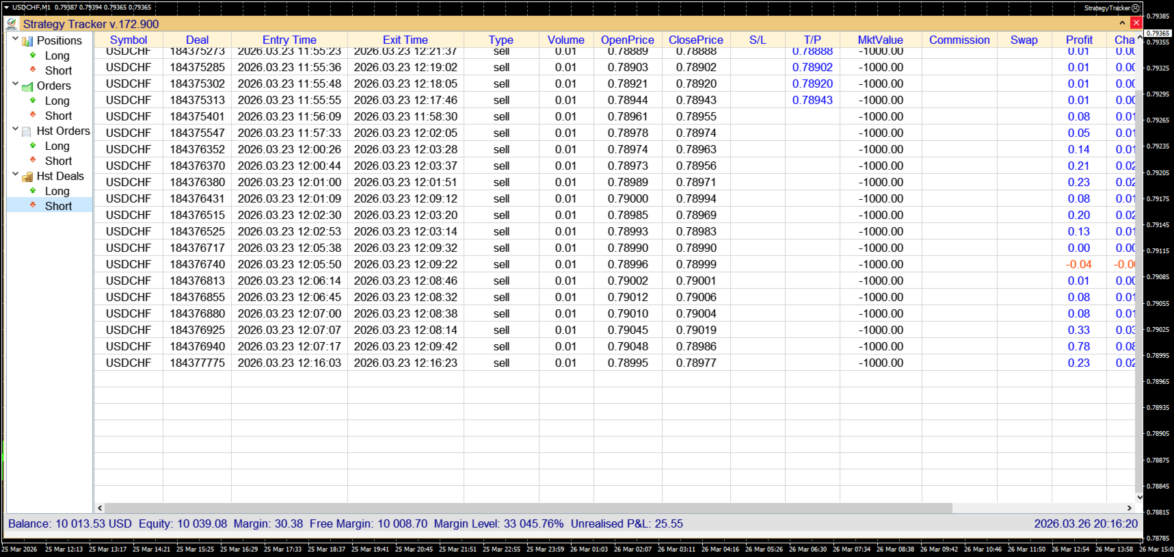Click the green Long icon under Hst Orders

tap(33, 146)
